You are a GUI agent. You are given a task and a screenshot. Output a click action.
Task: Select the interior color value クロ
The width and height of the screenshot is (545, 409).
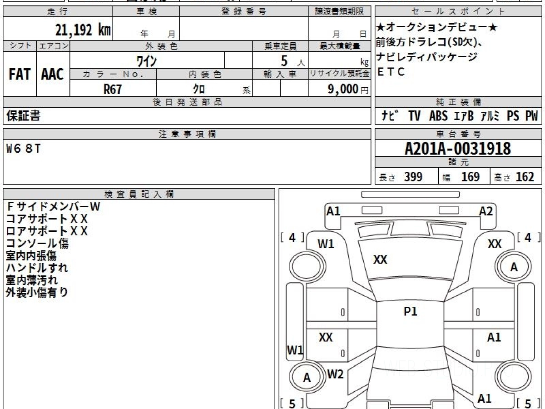tap(199, 89)
